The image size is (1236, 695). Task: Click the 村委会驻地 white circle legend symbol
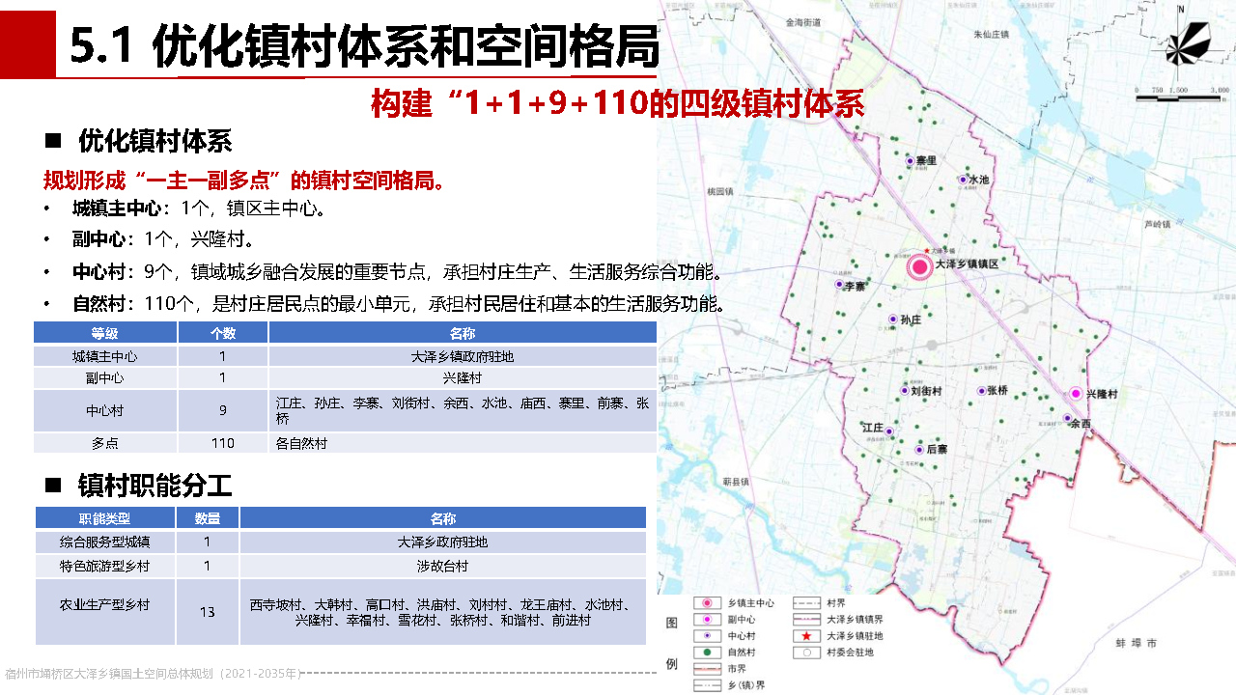(804, 653)
